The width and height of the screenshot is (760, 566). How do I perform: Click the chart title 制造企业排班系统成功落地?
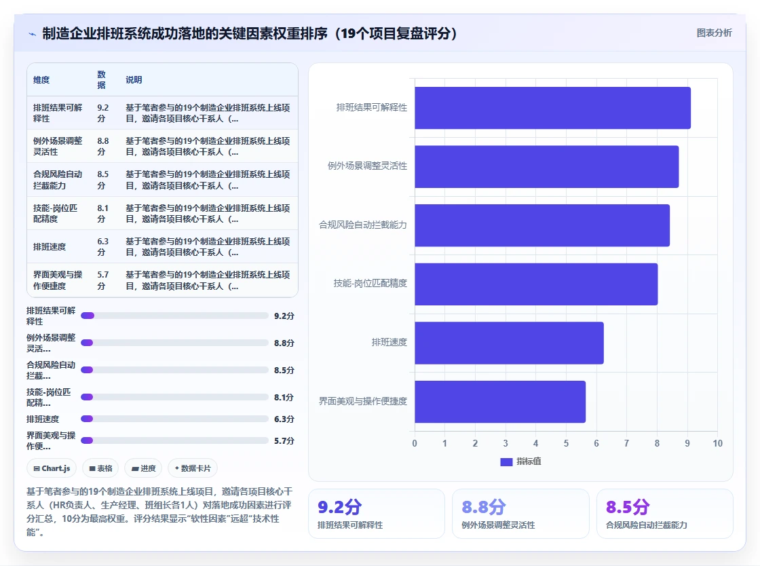249,34
